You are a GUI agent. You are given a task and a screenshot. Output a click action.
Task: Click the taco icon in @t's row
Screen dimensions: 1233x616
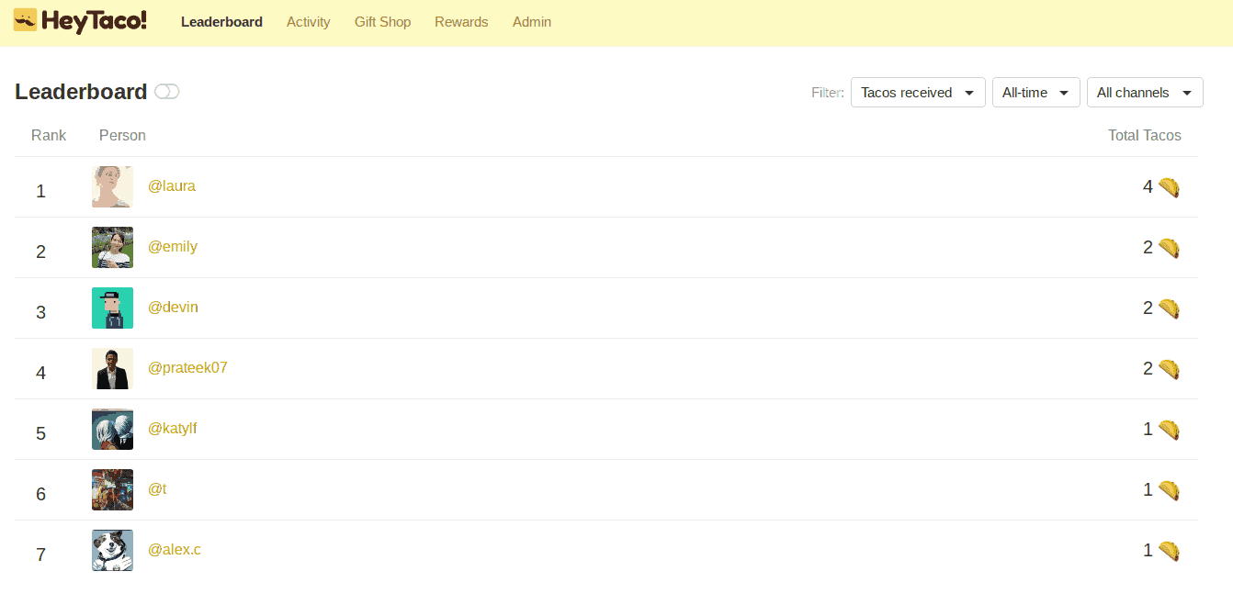coord(1169,490)
